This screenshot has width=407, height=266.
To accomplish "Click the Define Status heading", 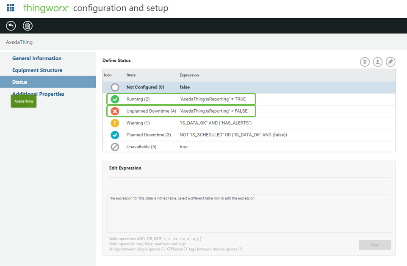I will click(116, 60).
